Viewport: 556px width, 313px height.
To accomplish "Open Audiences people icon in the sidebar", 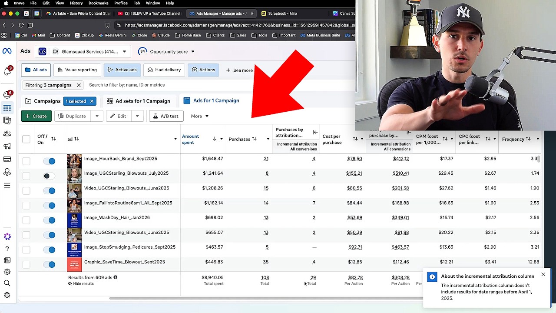I will [x=7, y=133].
